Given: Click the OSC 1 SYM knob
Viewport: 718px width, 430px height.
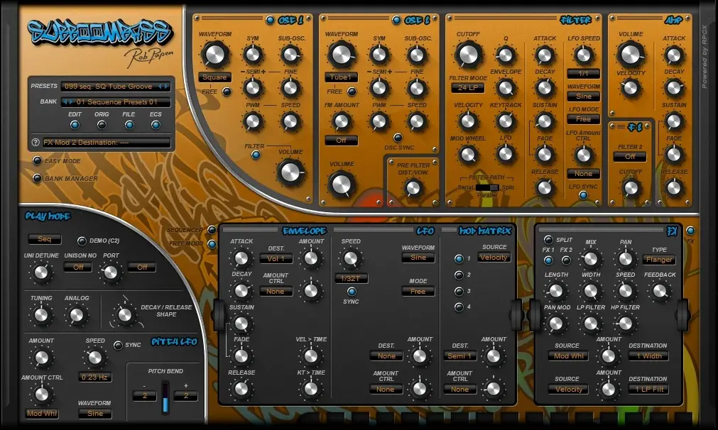Looking at the screenshot, I should [x=253, y=55].
